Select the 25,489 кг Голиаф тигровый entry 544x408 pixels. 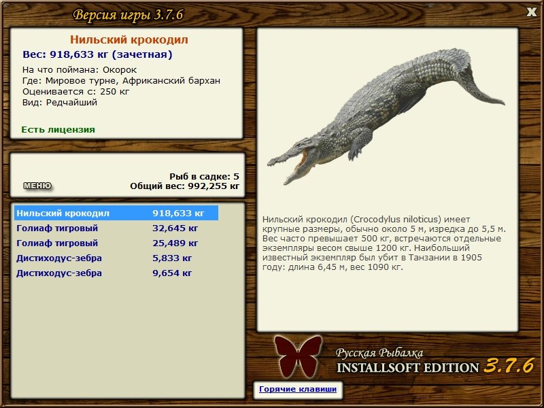click(x=116, y=243)
